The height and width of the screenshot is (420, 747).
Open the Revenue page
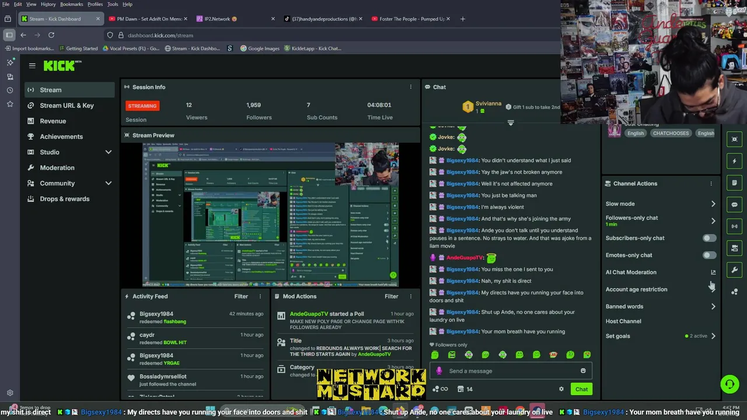(x=69, y=121)
